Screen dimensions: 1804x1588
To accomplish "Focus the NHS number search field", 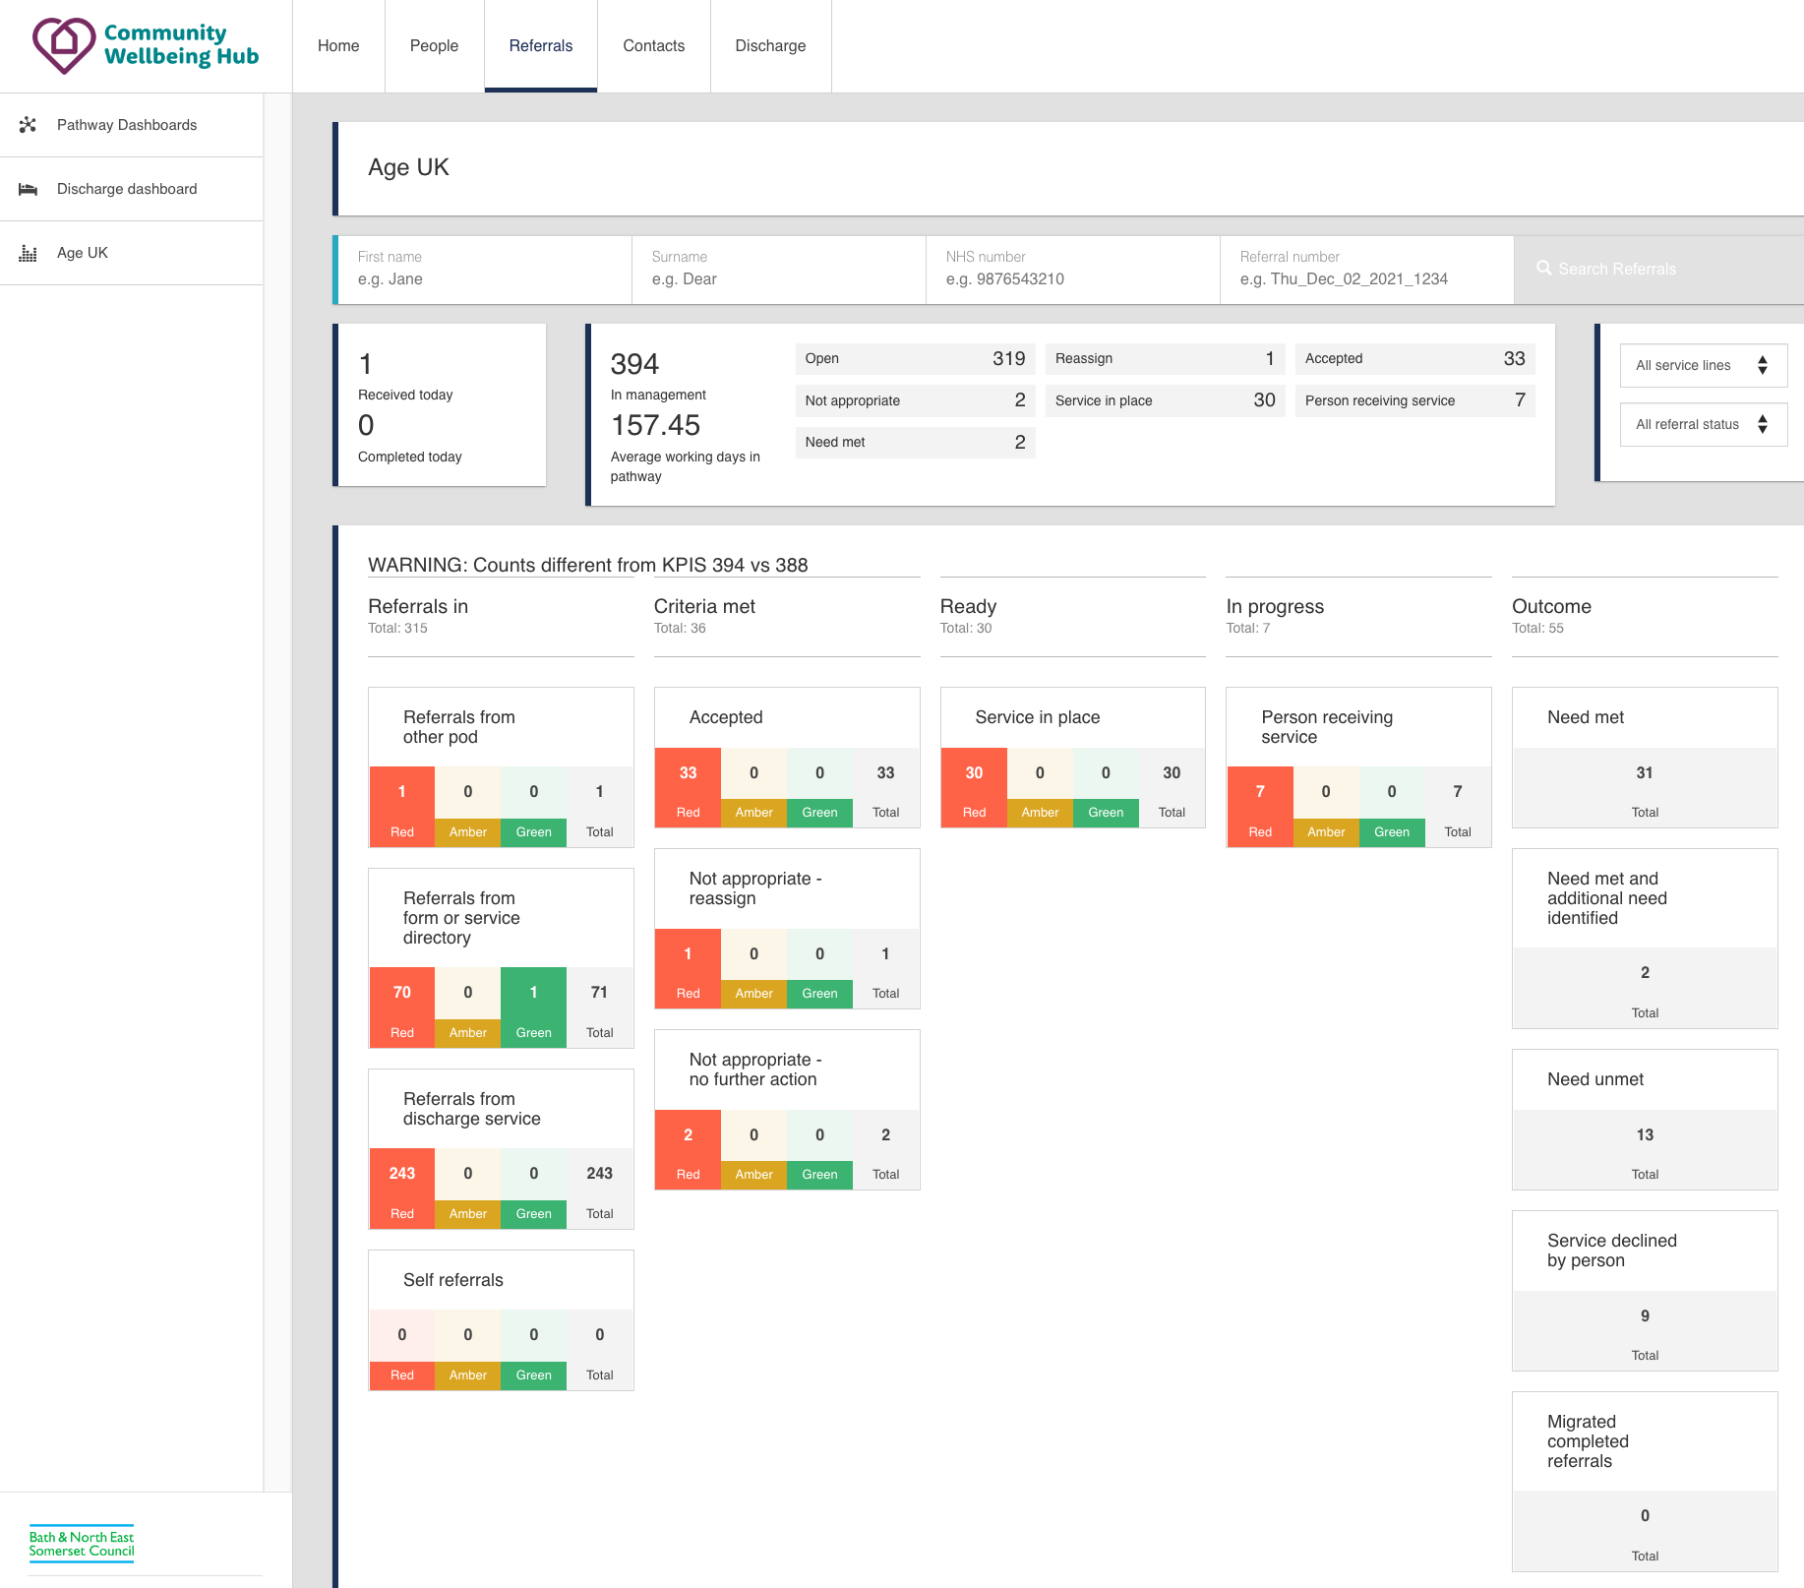I will coord(1072,278).
